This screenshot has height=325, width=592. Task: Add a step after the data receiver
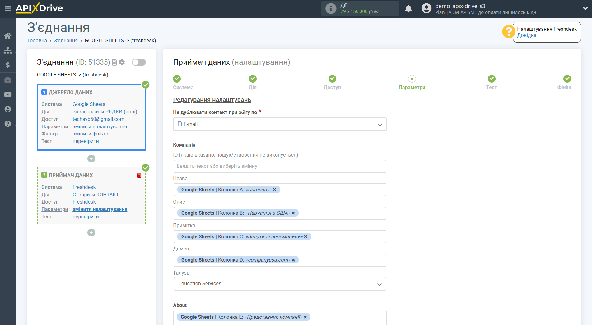(x=91, y=233)
